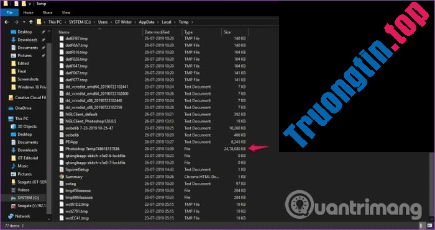Open pinned Documents icon in Quick access

coord(13,48)
